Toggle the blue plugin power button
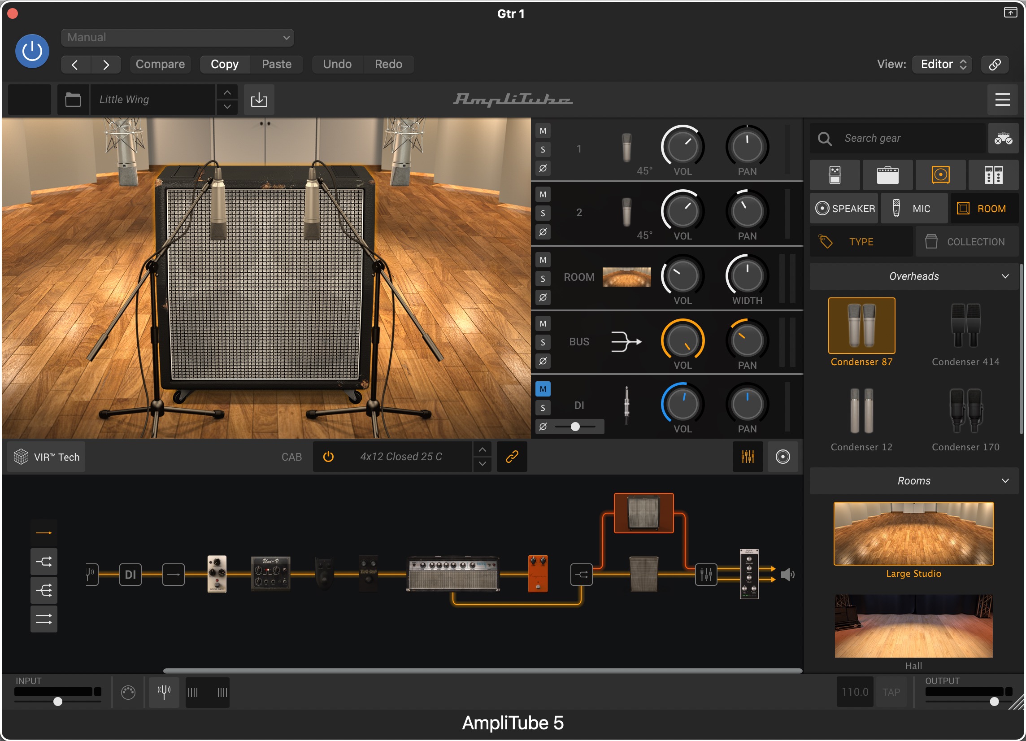The height and width of the screenshot is (741, 1026). [32, 51]
